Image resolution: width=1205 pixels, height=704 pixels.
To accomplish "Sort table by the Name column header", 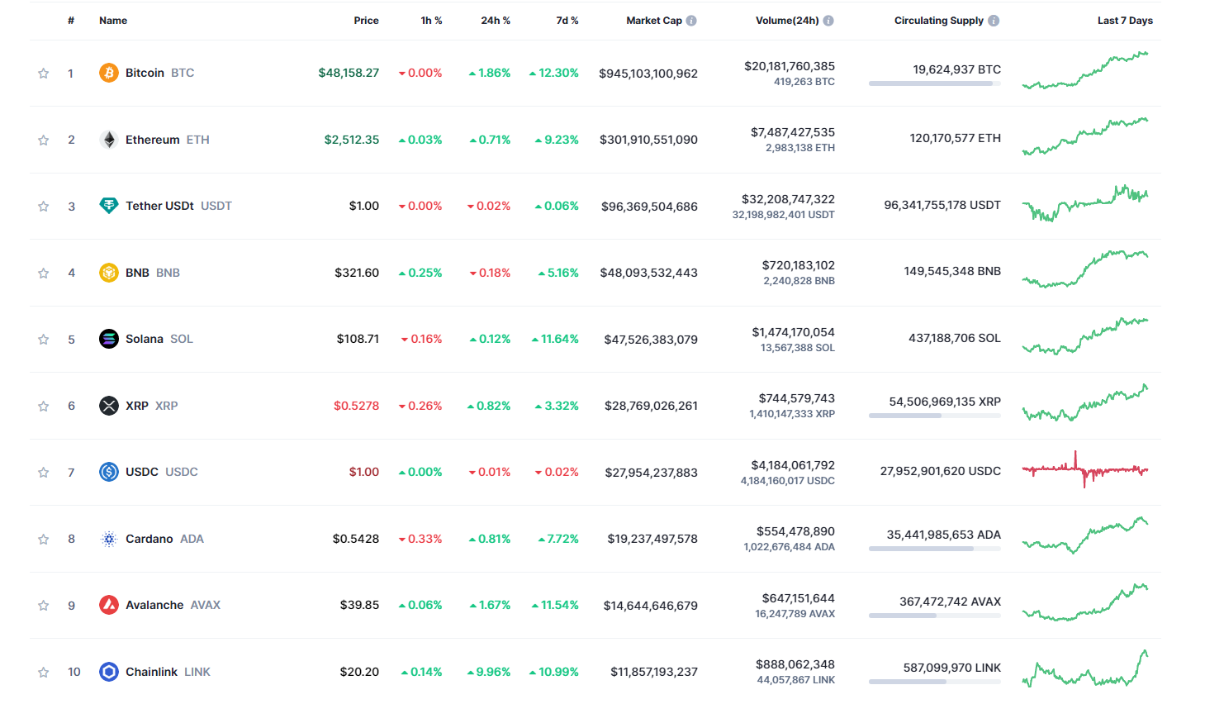I will pyautogui.click(x=113, y=21).
